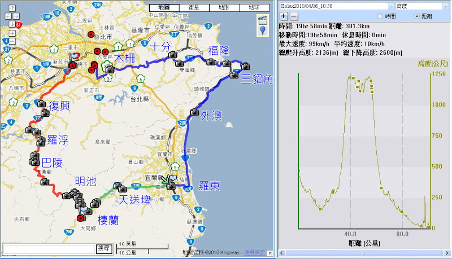Click the blue 巴陵 map label

[x=52, y=163]
